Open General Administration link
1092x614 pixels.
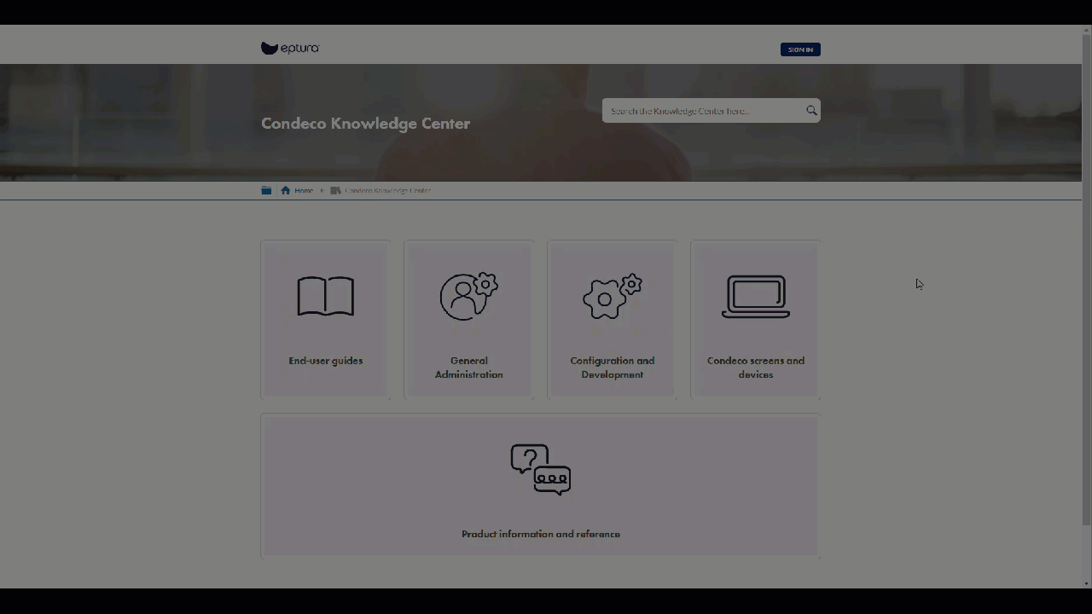click(469, 368)
